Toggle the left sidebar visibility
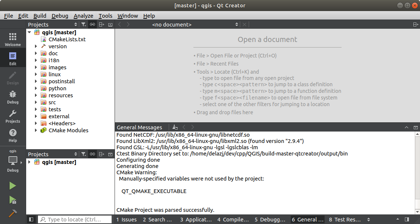 (31, 219)
